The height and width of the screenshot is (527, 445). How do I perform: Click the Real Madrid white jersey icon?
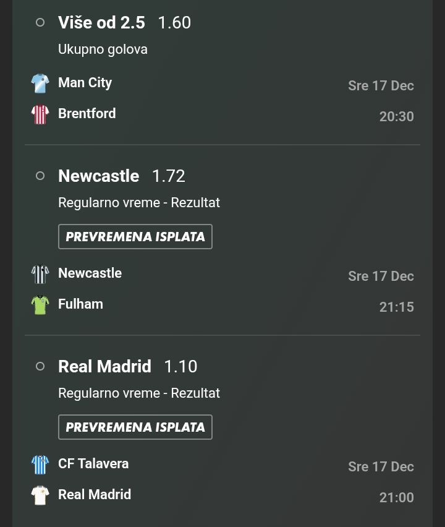point(40,495)
